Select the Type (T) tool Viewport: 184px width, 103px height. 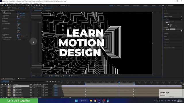[x=31, y=5]
